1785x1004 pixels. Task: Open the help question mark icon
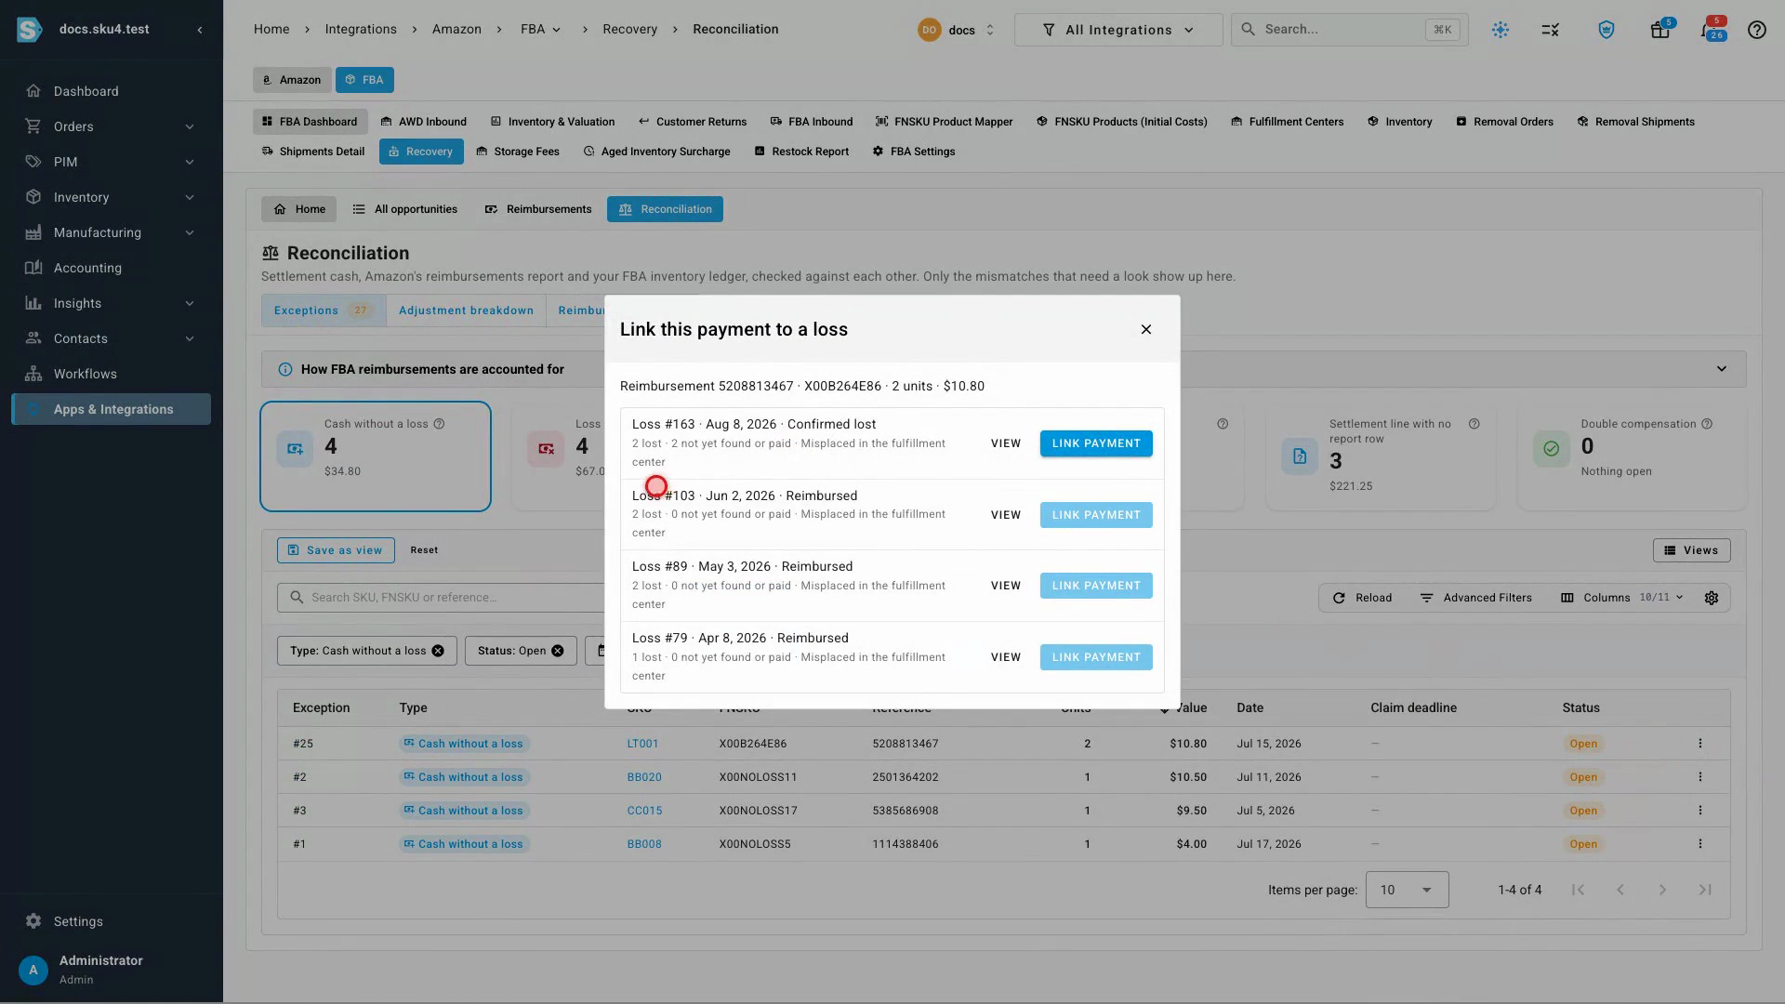pyautogui.click(x=1756, y=30)
